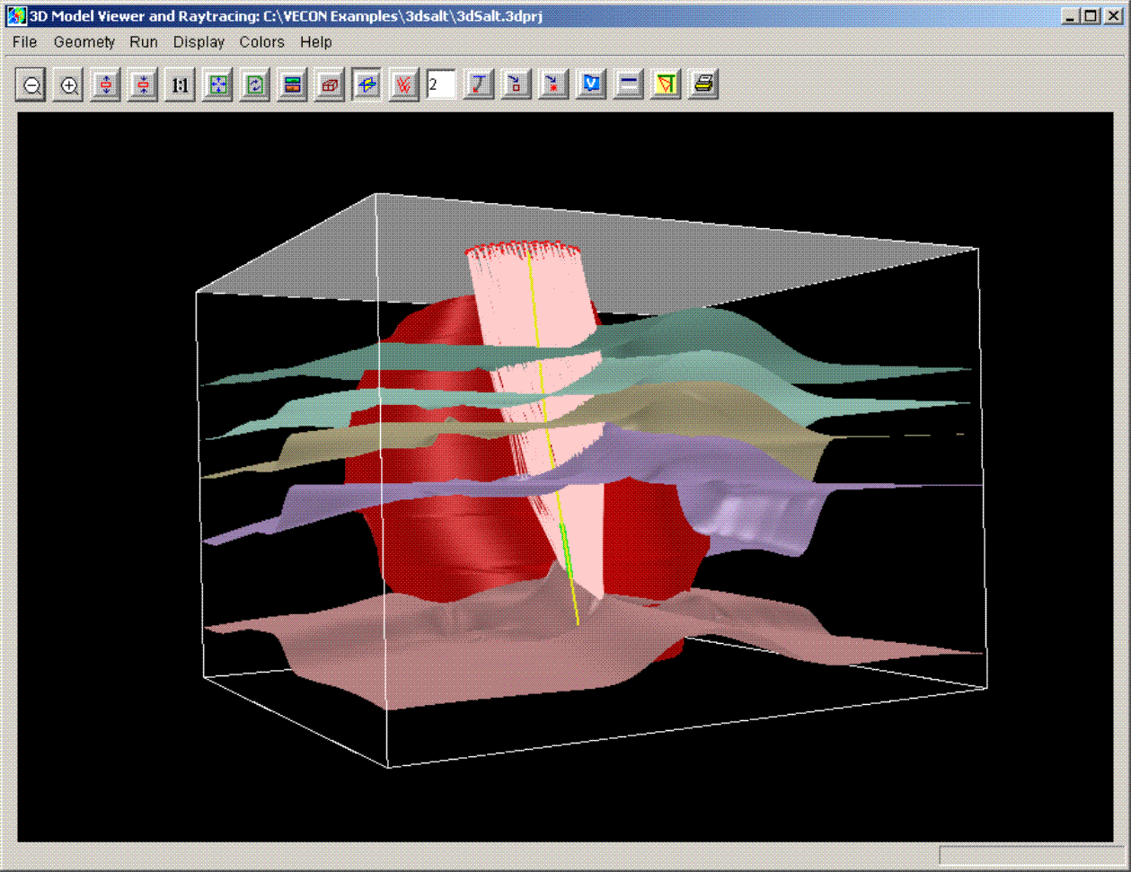Click the green refresh/rotate icon
The width and height of the screenshot is (1131, 872).
coord(255,85)
